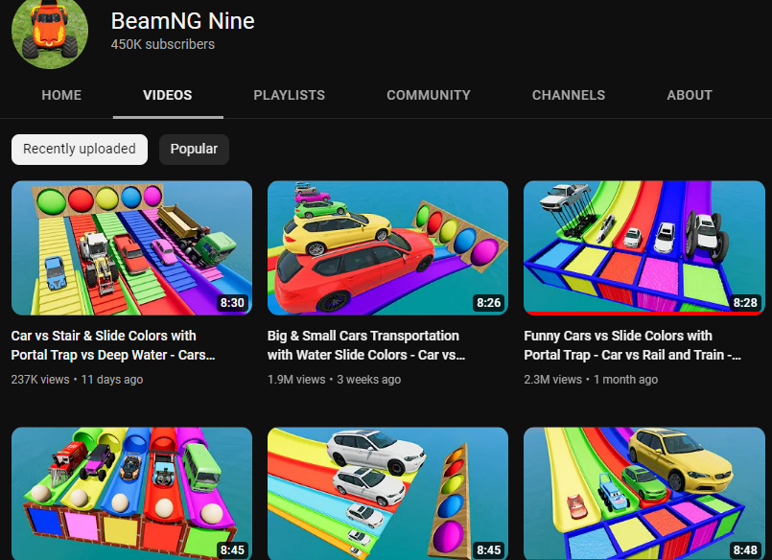This screenshot has width=772, height=560.
Task: View the ABOUT tab
Action: point(690,95)
